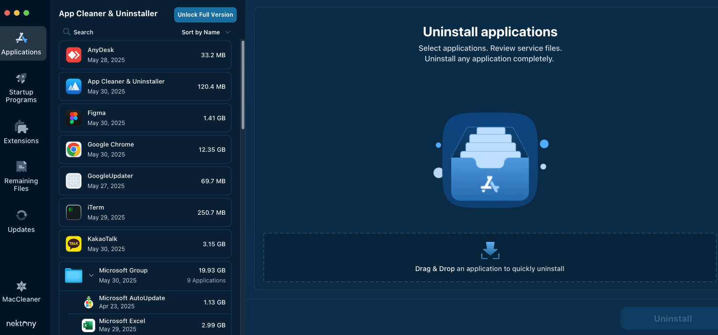Viewport: 718px width, 335px height.
Task: Click the Figma app icon
Action: click(74, 118)
